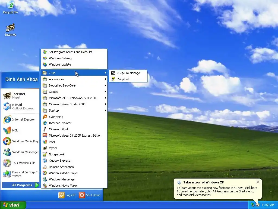The height and width of the screenshot is (209, 278).
Task: Open 7-Zip File Manager
Action: click(128, 73)
